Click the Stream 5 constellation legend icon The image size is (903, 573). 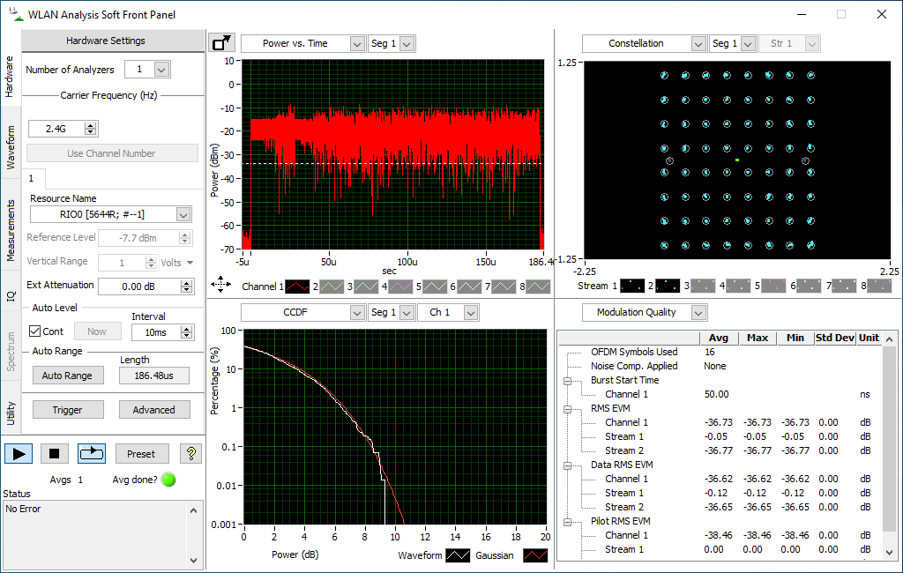pos(773,286)
